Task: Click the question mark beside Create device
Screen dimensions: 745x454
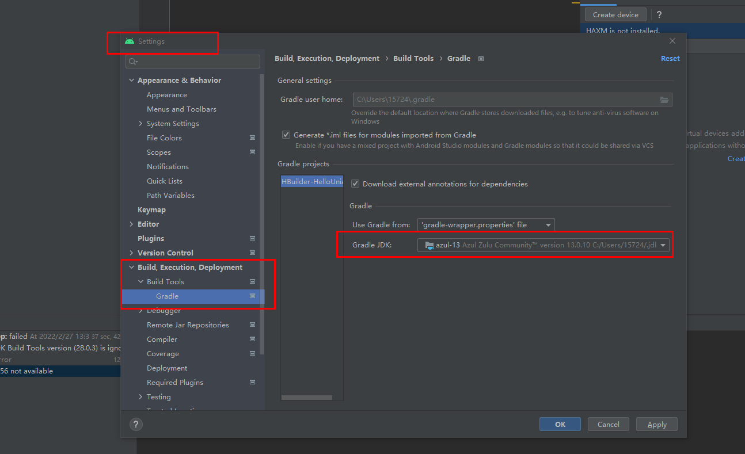Action: 659,15
